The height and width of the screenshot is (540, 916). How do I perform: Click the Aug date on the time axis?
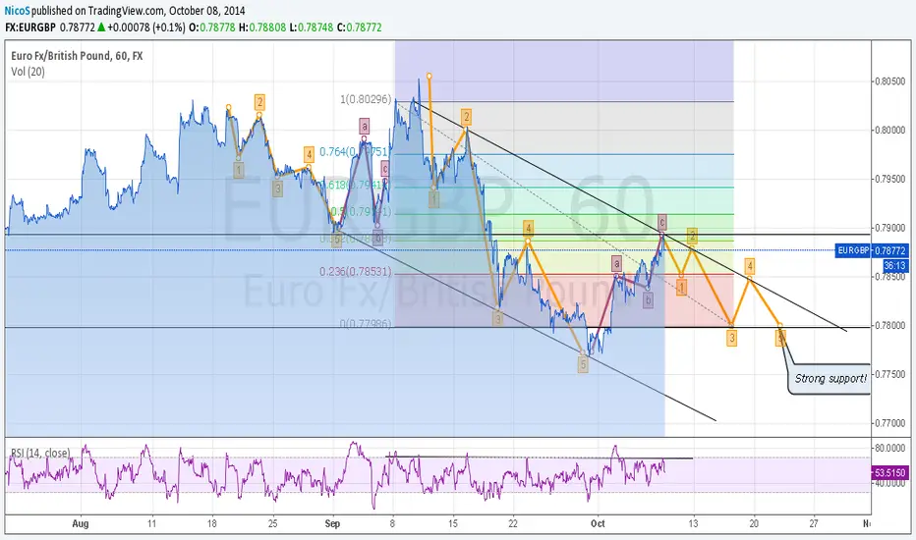[x=81, y=523]
